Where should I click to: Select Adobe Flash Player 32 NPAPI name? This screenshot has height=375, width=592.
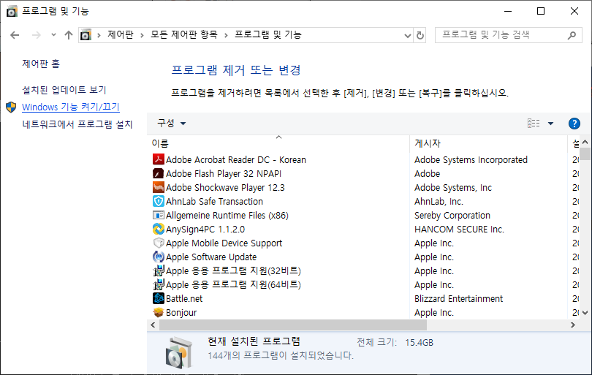click(224, 174)
